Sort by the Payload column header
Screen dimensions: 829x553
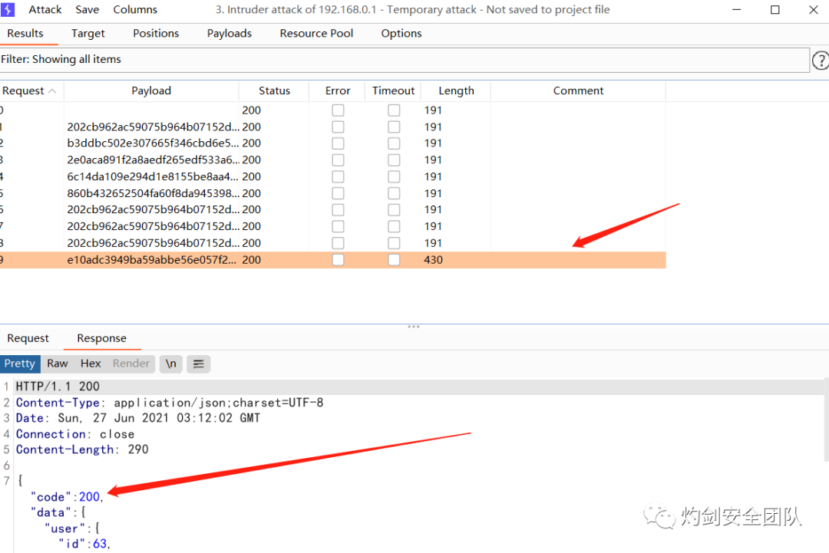pyautogui.click(x=151, y=91)
